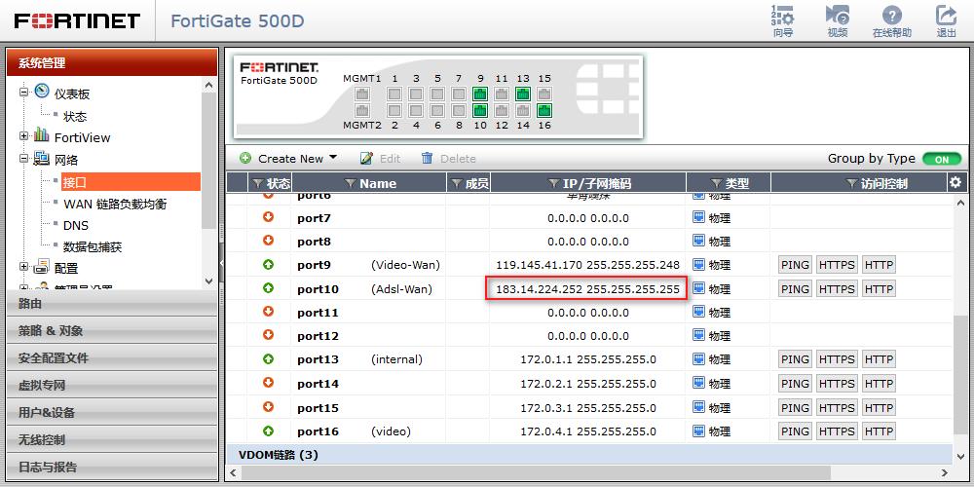
Task: Click the horizontal scrollbar left arrow
Action: tap(233, 473)
